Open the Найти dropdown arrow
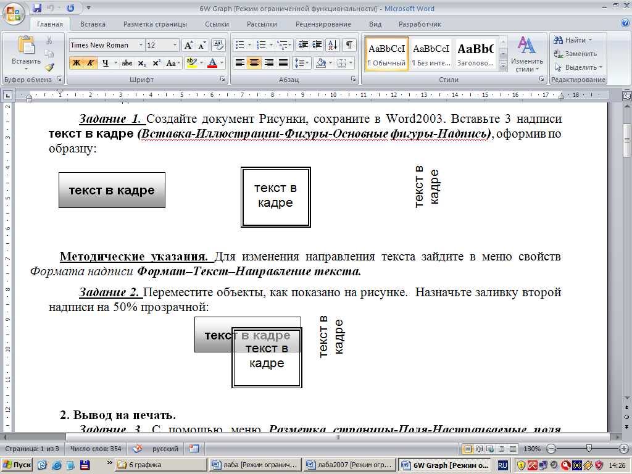 [590, 40]
